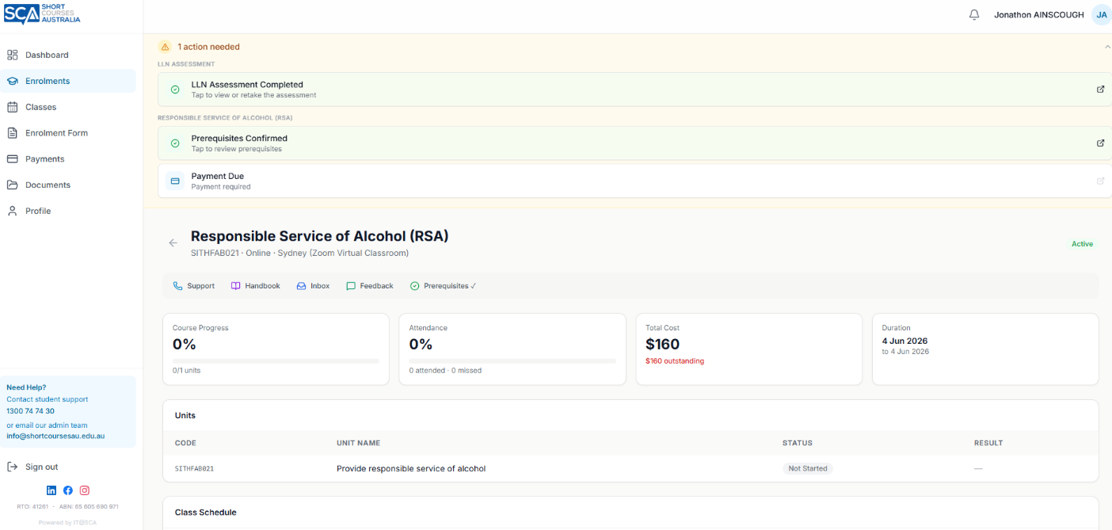
Task: Open the notifications bell
Action: tap(974, 15)
